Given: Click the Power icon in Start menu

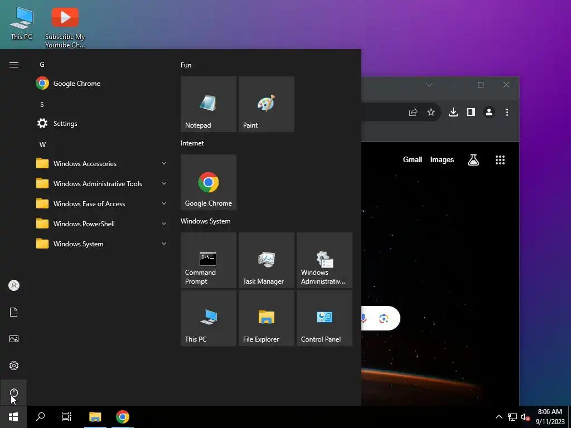Looking at the screenshot, I should tap(13, 392).
